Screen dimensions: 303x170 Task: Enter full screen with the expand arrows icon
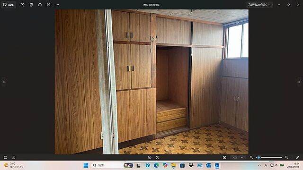pyautogui.click(x=297, y=157)
